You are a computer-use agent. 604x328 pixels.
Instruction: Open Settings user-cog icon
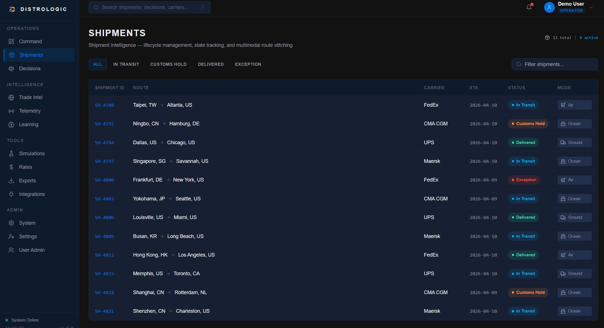click(x=11, y=237)
